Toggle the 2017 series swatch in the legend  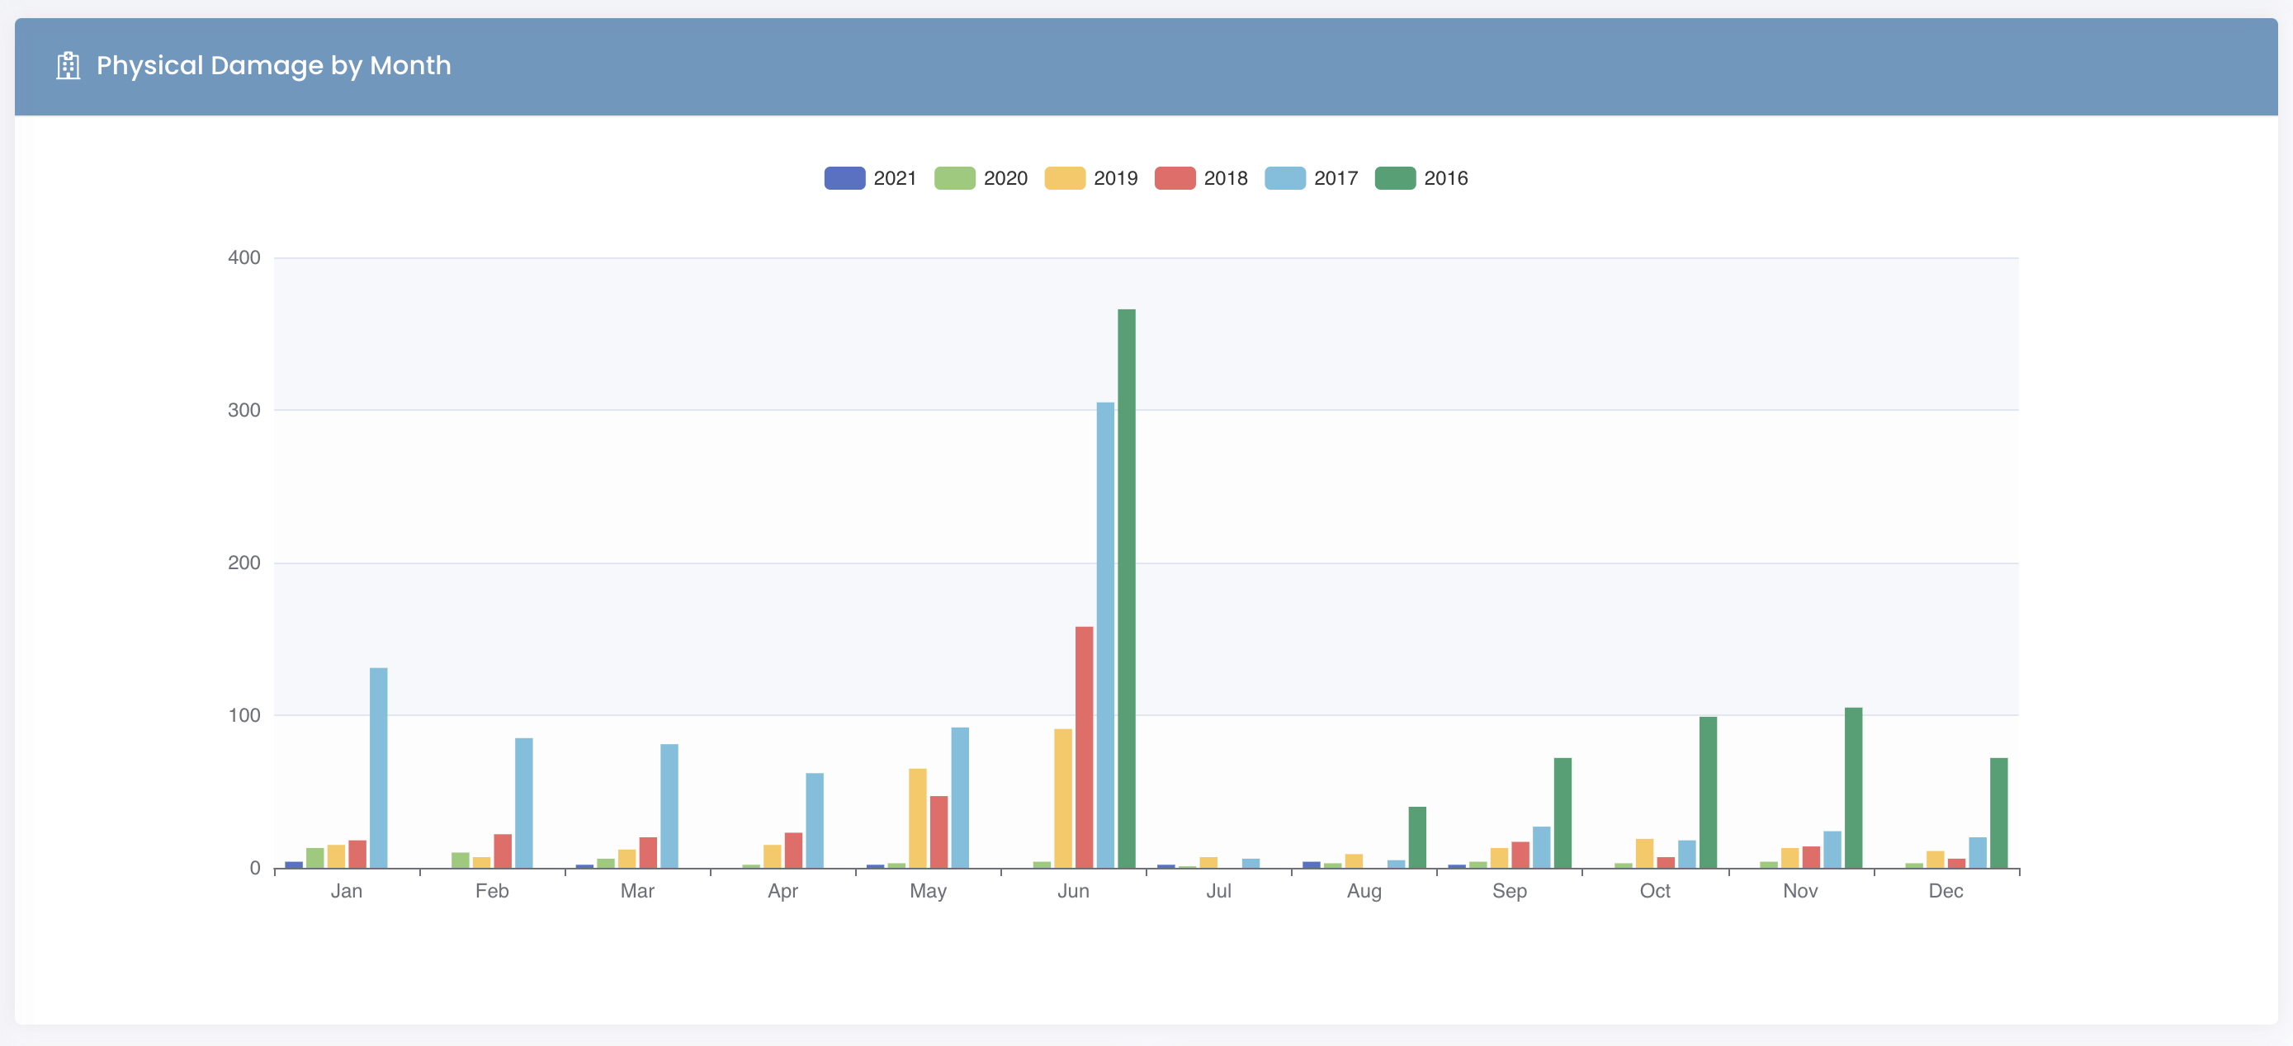(x=1284, y=178)
